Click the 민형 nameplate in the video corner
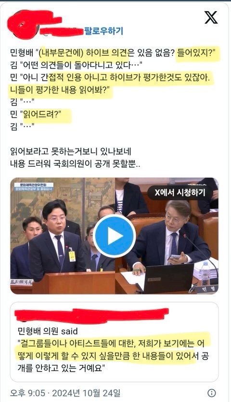 click(x=207, y=289)
